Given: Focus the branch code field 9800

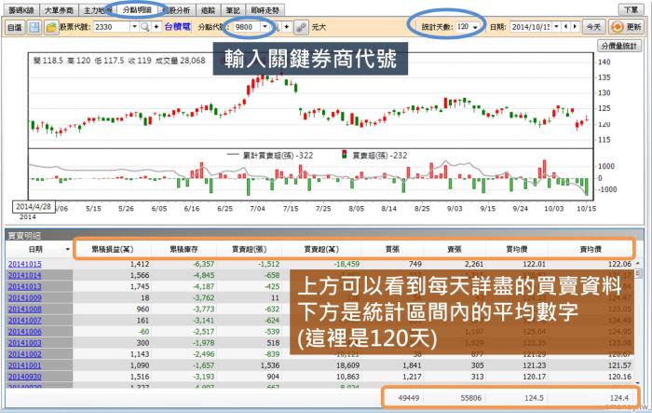Looking at the screenshot, I should [247, 27].
